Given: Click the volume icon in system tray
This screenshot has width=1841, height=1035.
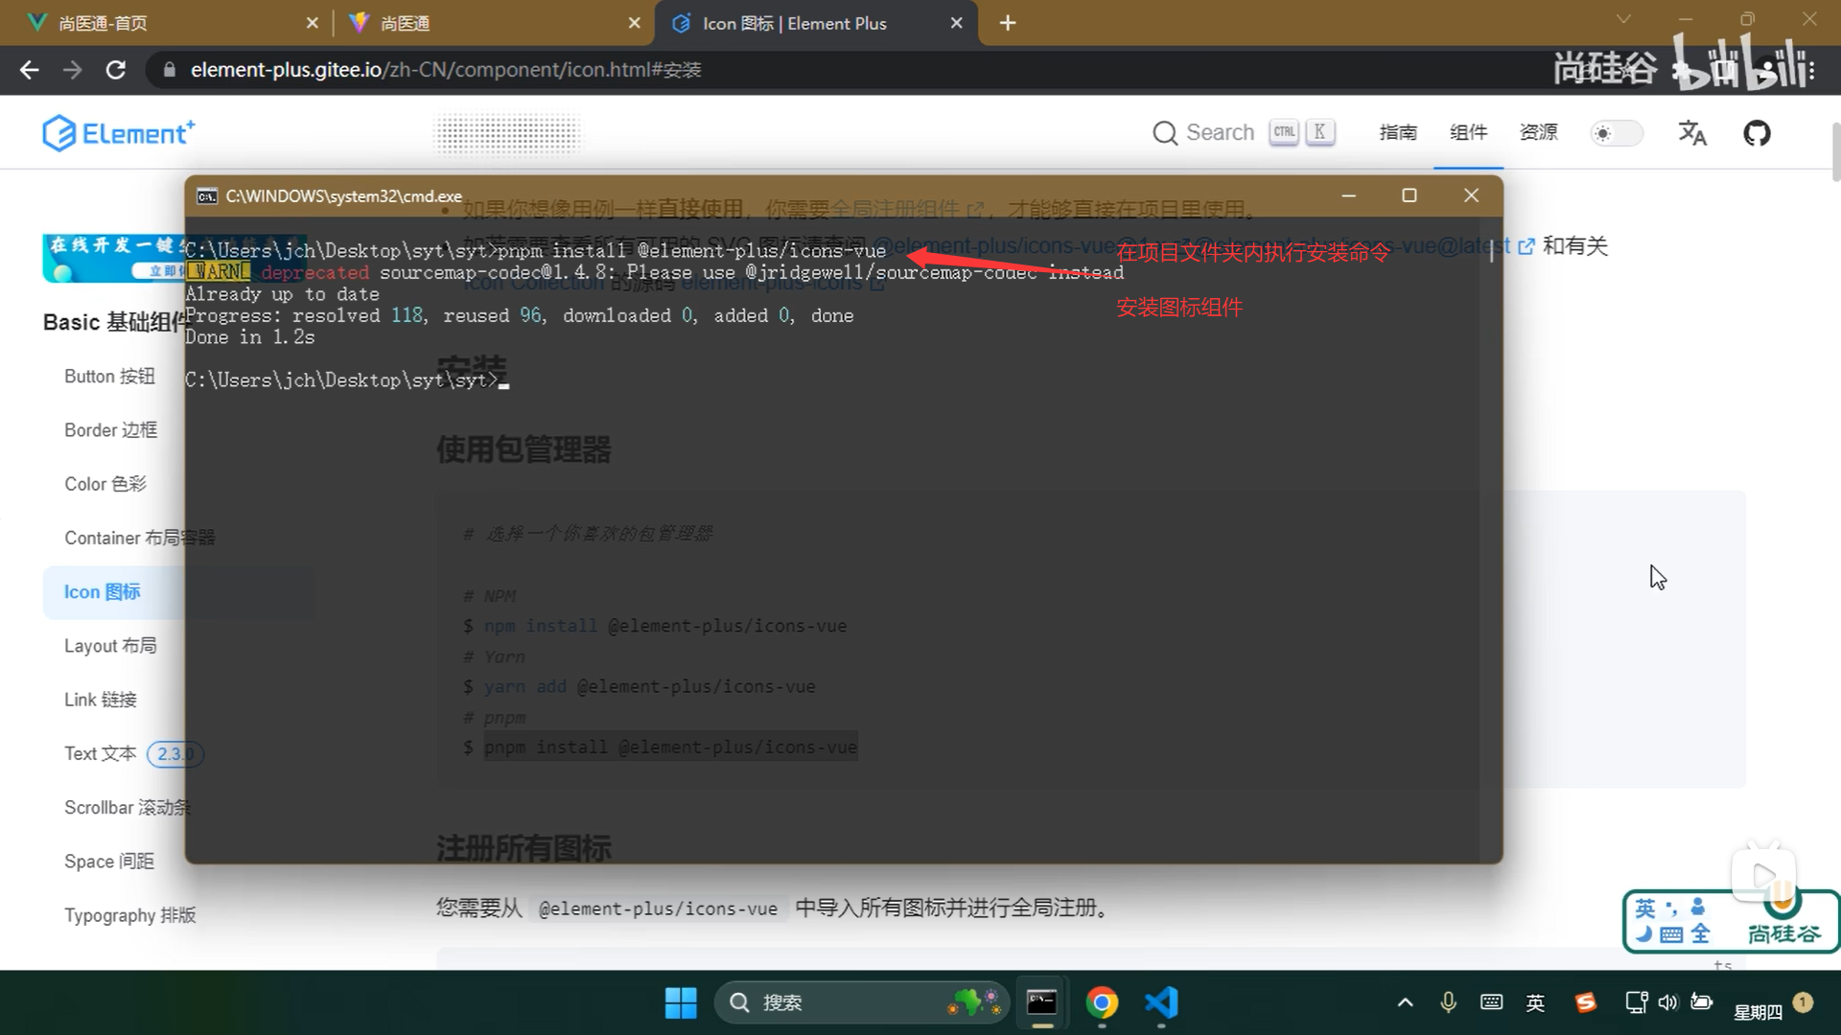Looking at the screenshot, I should point(1668,1002).
